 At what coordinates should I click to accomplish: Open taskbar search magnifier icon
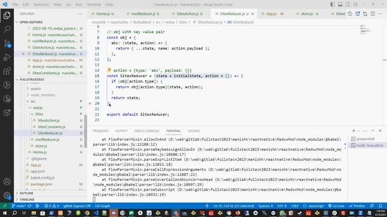(15, 213)
